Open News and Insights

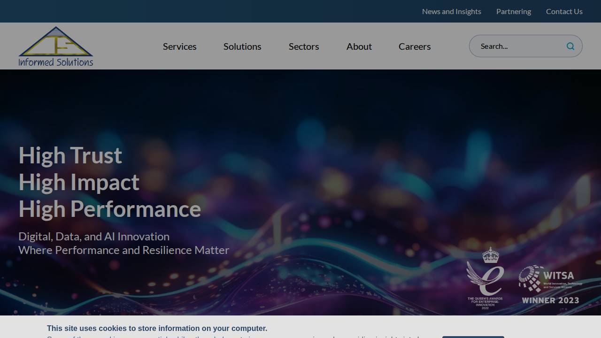451,11
